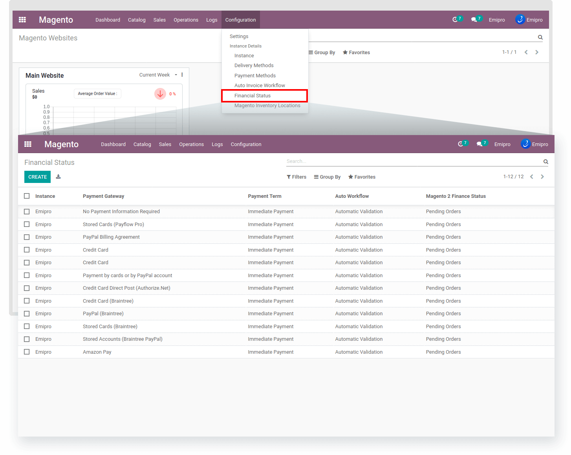
Task: Tick checkbox for Stored Cards (Payflow Pro) row
Action: pyautogui.click(x=27, y=224)
